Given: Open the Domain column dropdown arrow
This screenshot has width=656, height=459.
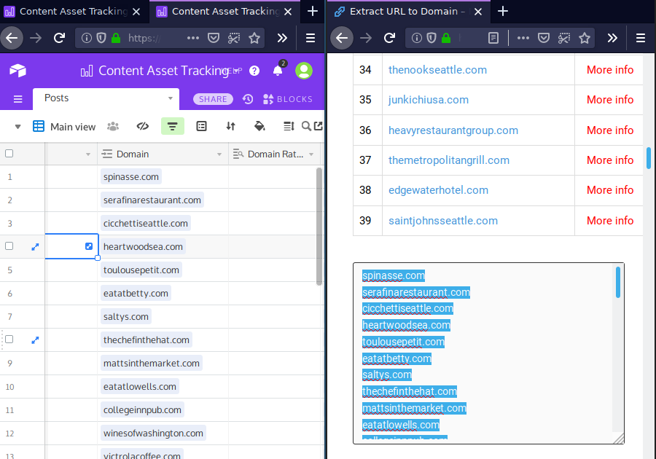Looking at the screenshot, I should [219, 154].
